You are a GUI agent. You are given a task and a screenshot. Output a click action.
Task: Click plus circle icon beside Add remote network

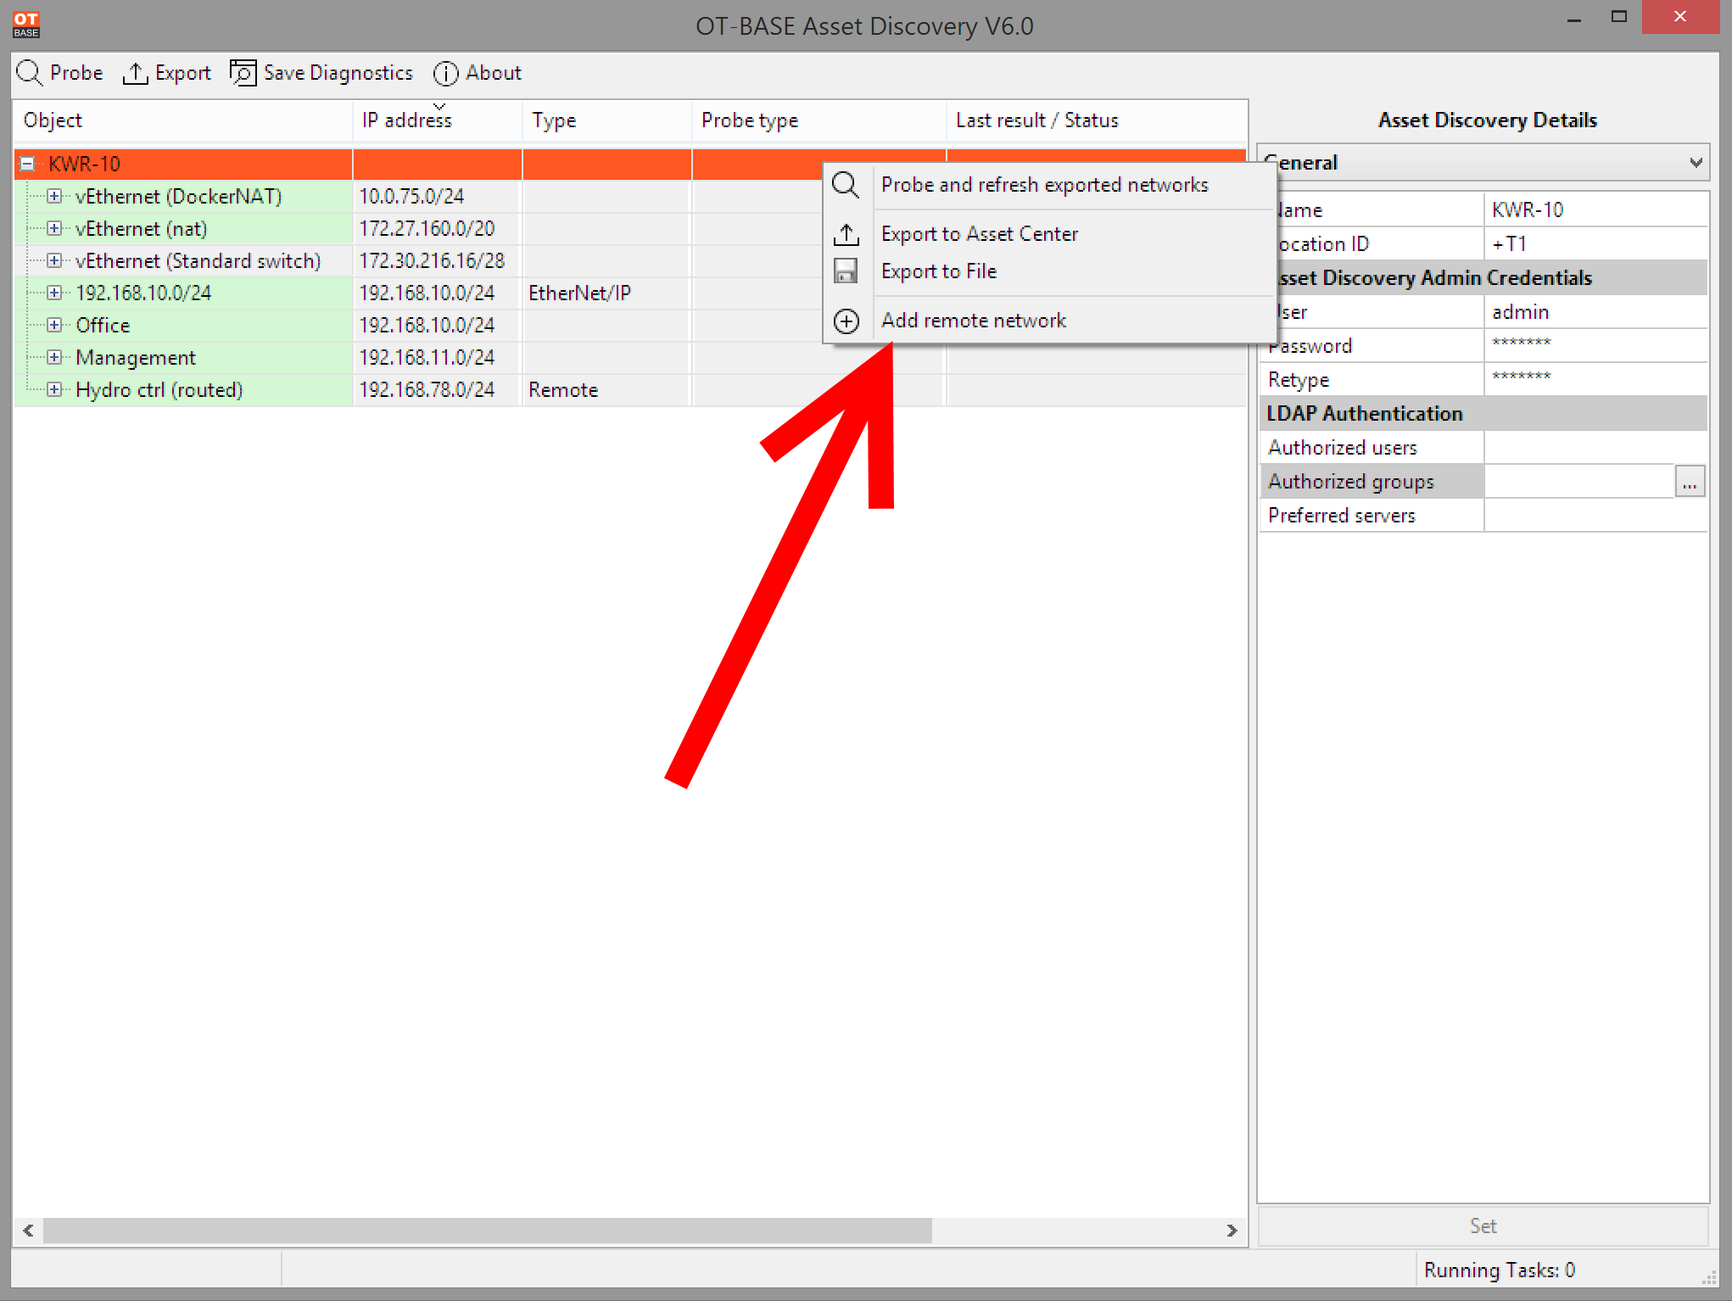point(846,321)
